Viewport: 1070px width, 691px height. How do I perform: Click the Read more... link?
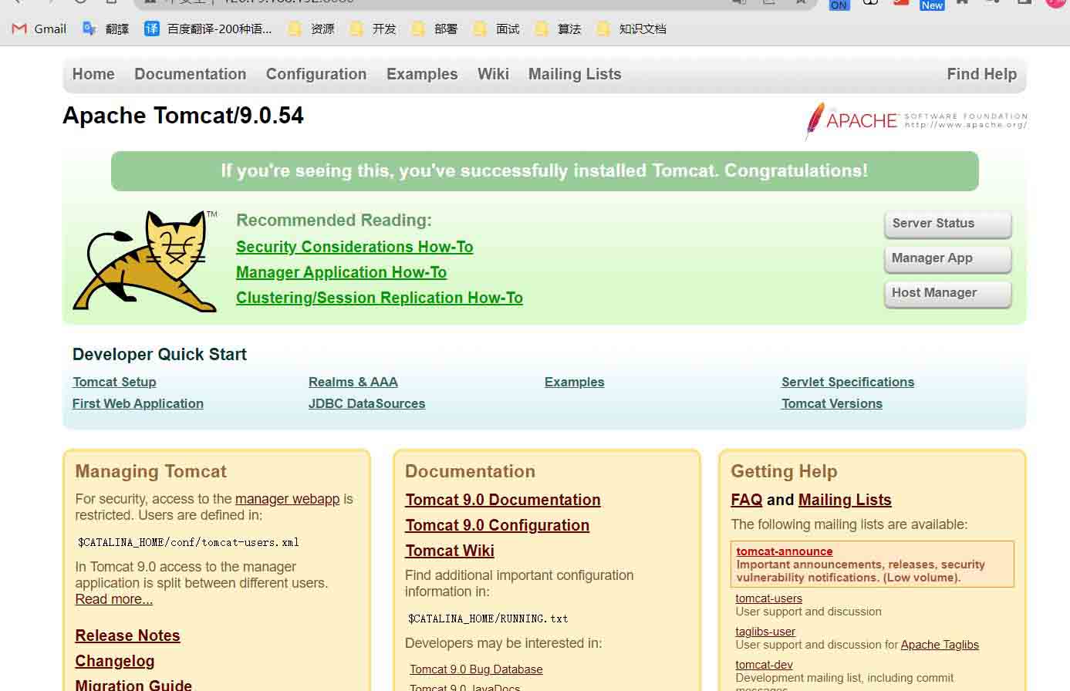coord(114,599)
